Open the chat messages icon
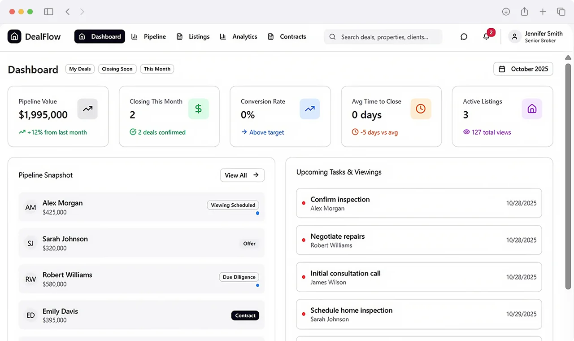574x341 pixels. pyautogui.click(x=464, y=37)
